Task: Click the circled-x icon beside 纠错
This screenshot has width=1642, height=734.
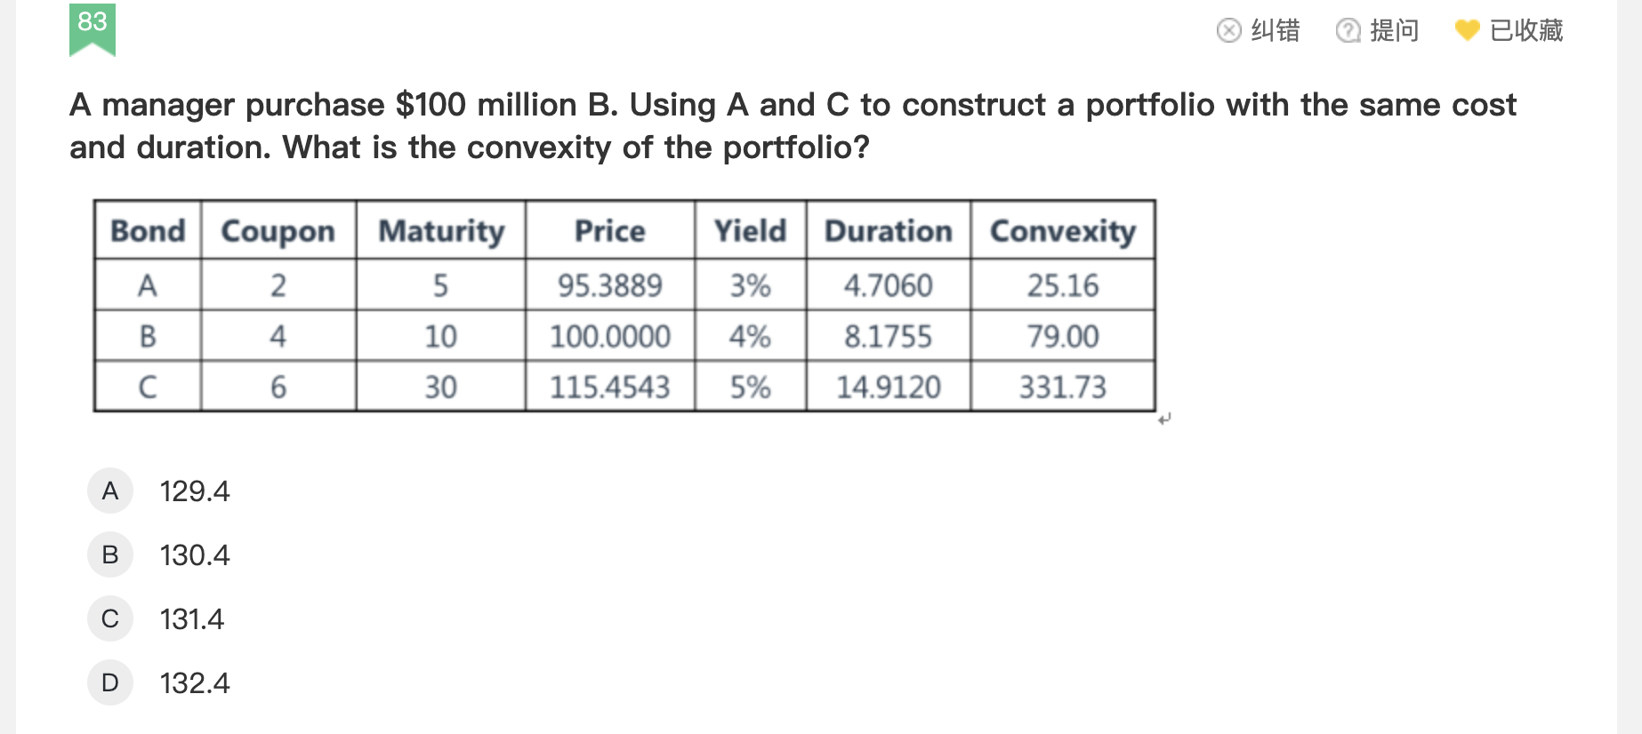Action: (1228, 31)
